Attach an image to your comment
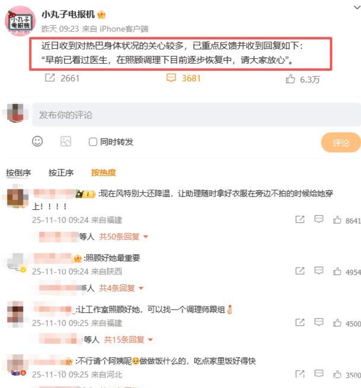 [x=66, y=142]
